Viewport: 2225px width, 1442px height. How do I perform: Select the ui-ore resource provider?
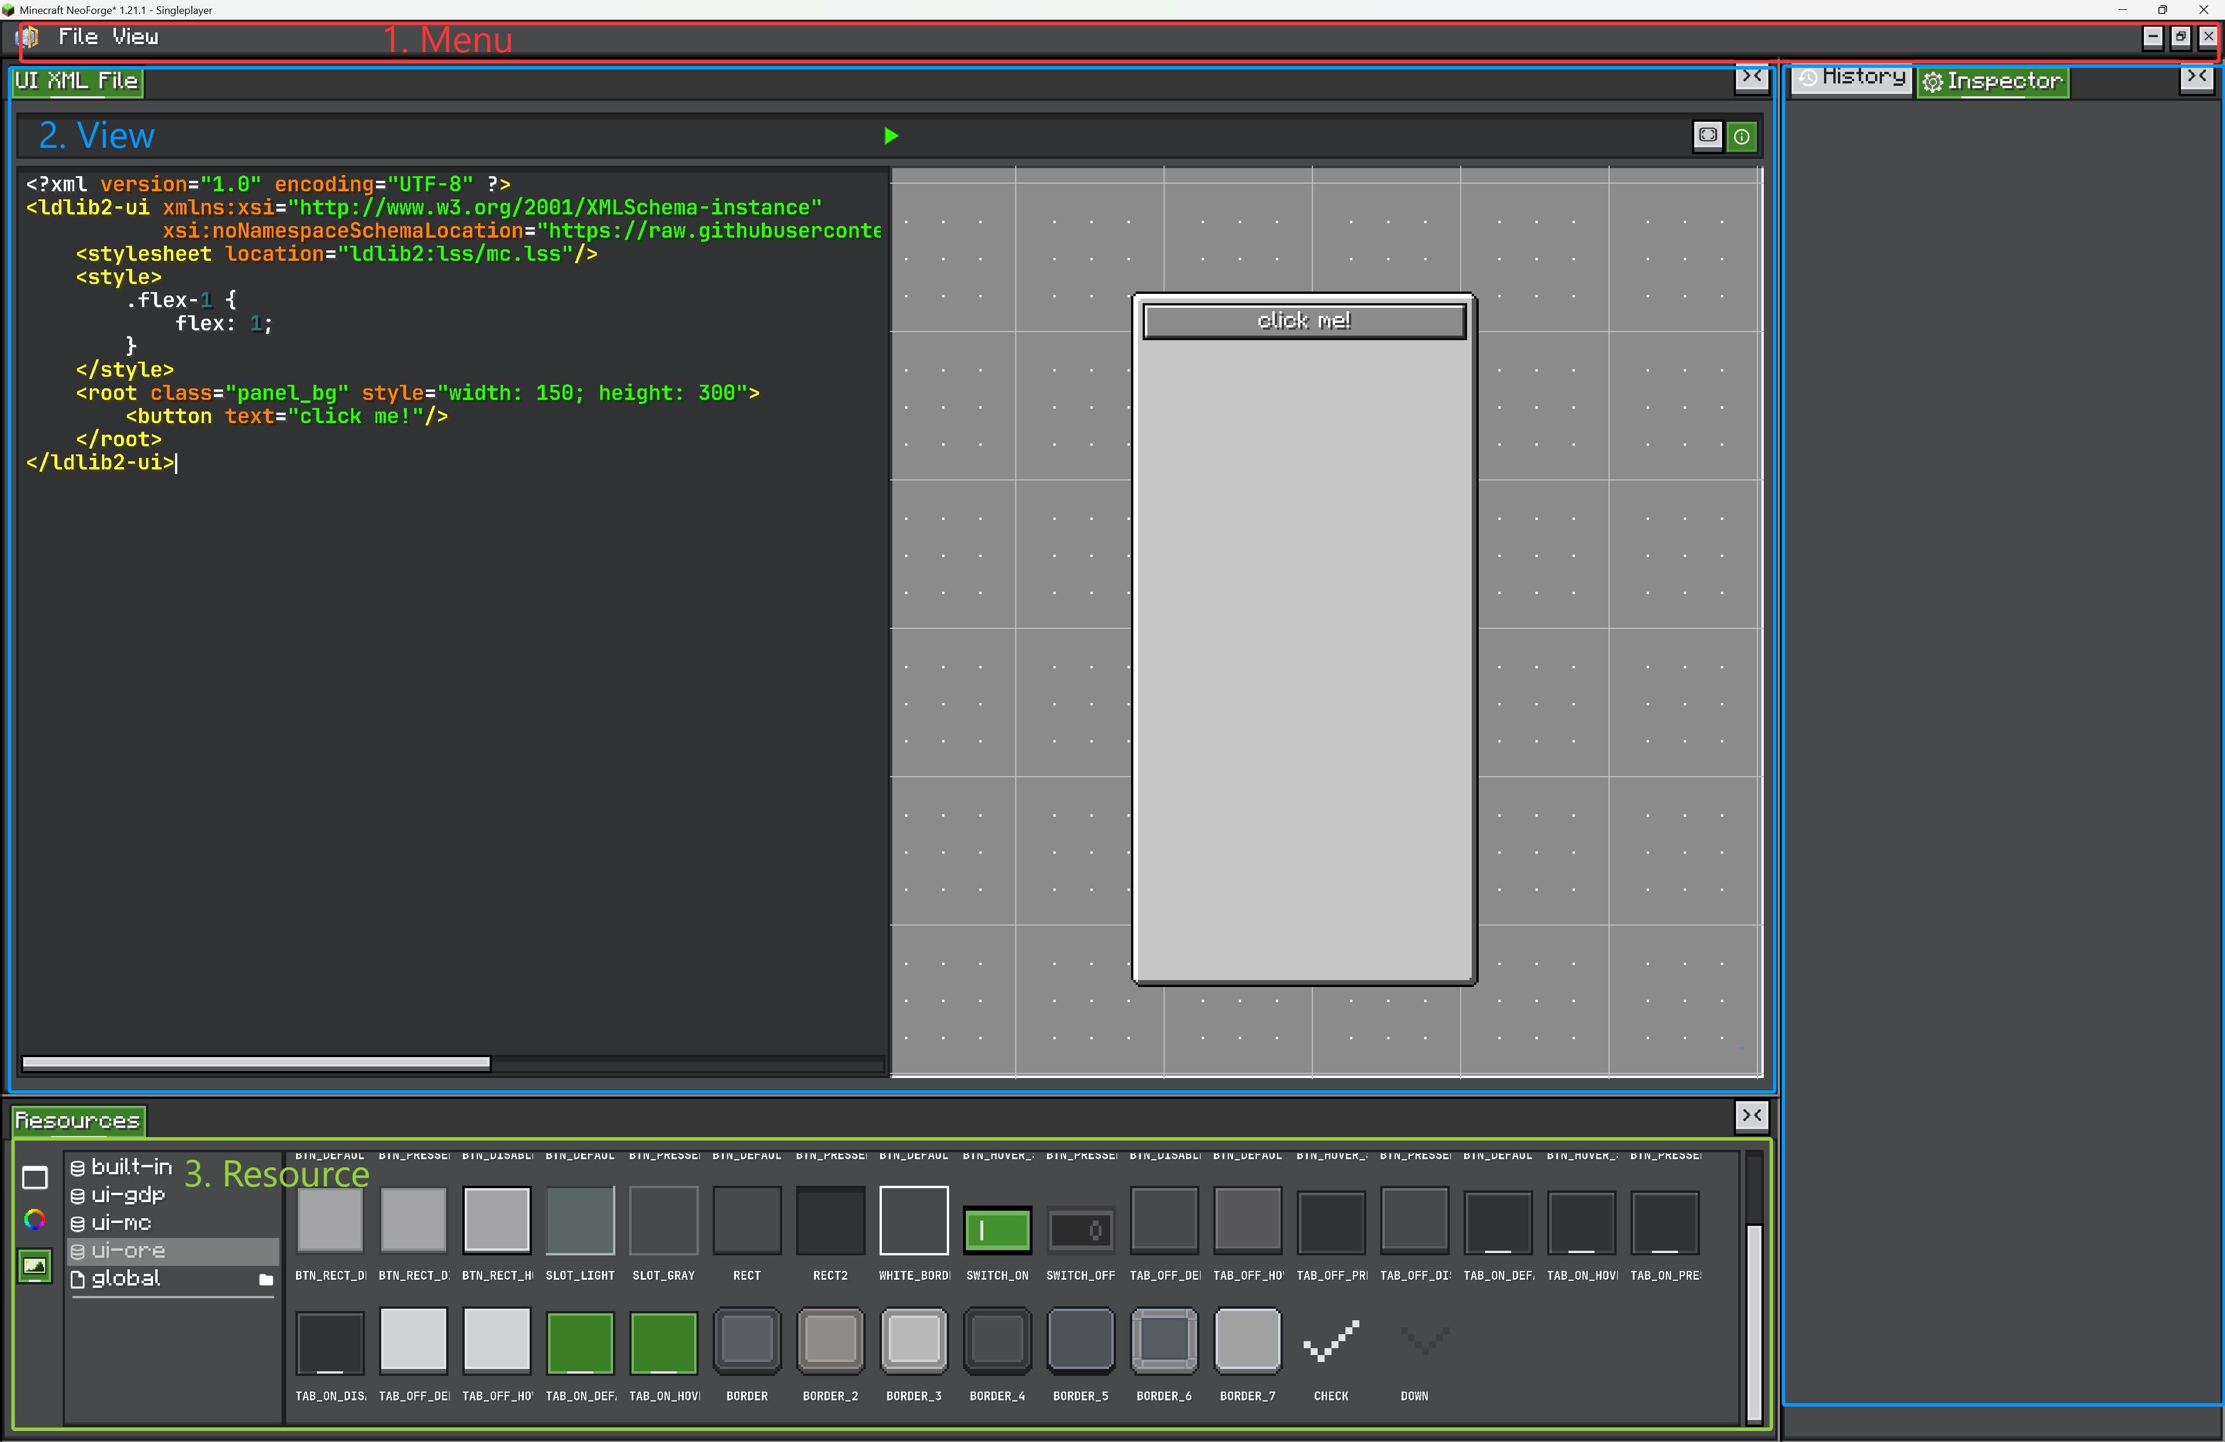coord(173,1250)
